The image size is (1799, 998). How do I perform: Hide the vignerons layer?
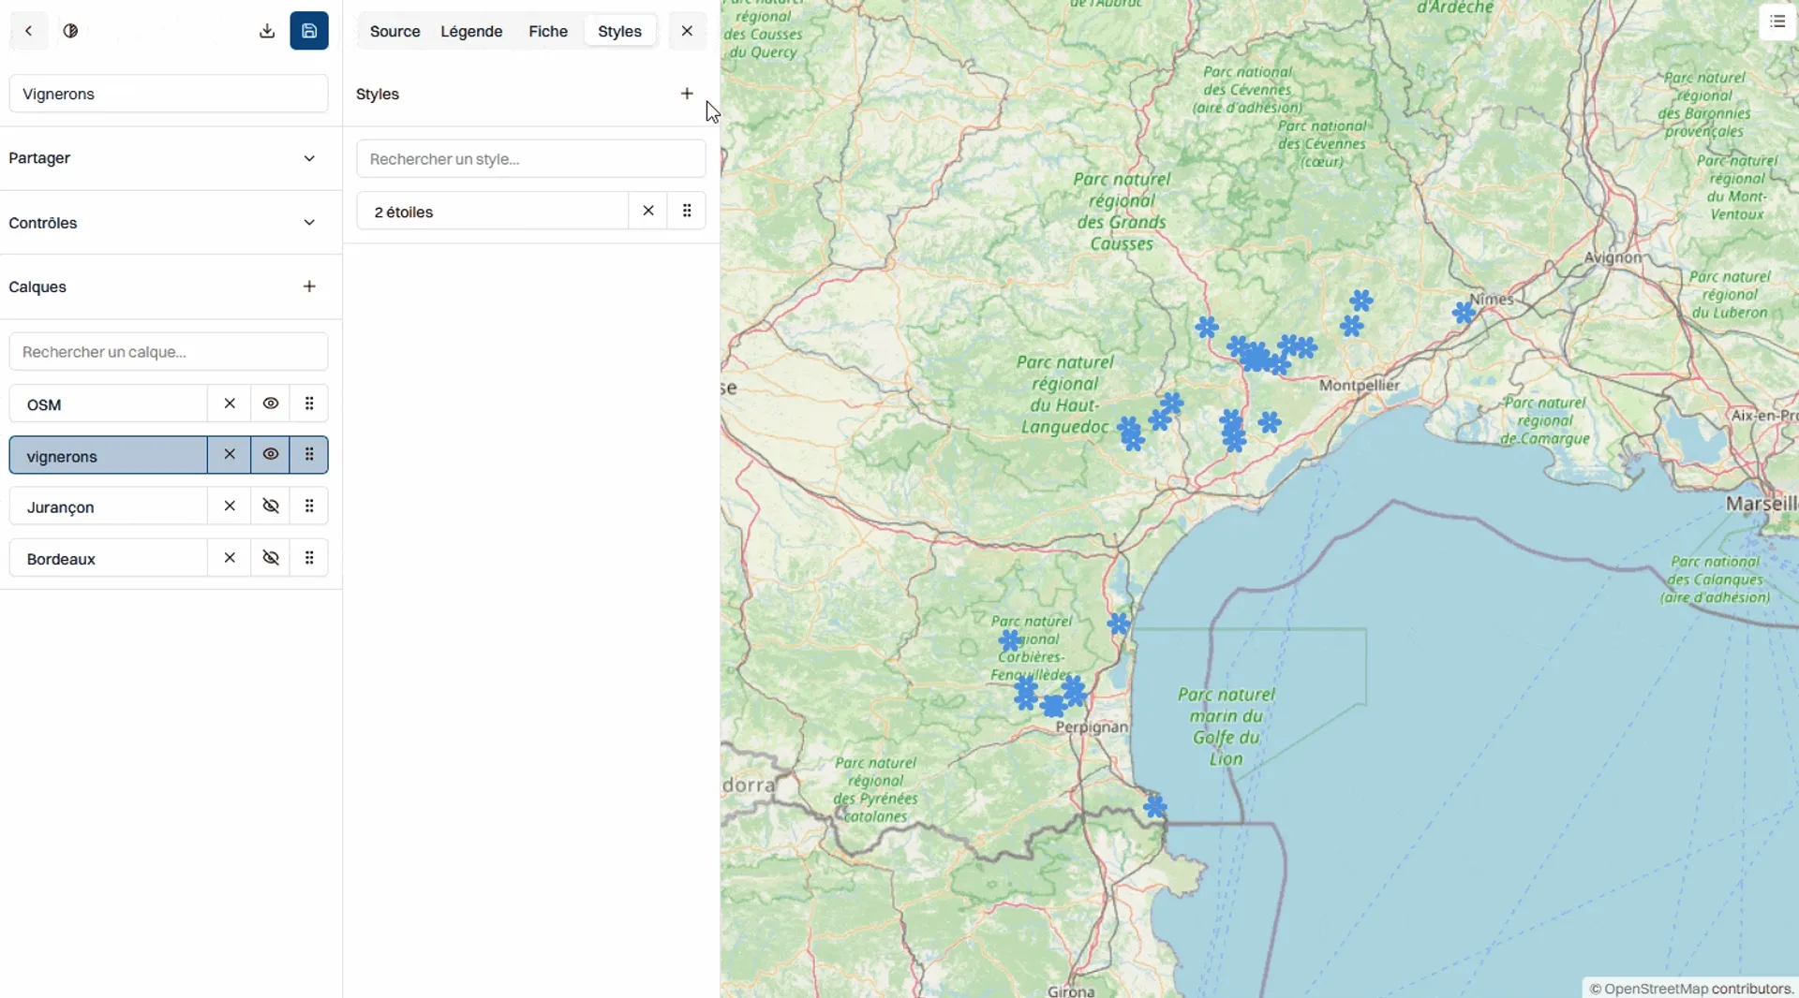[271, 455]
